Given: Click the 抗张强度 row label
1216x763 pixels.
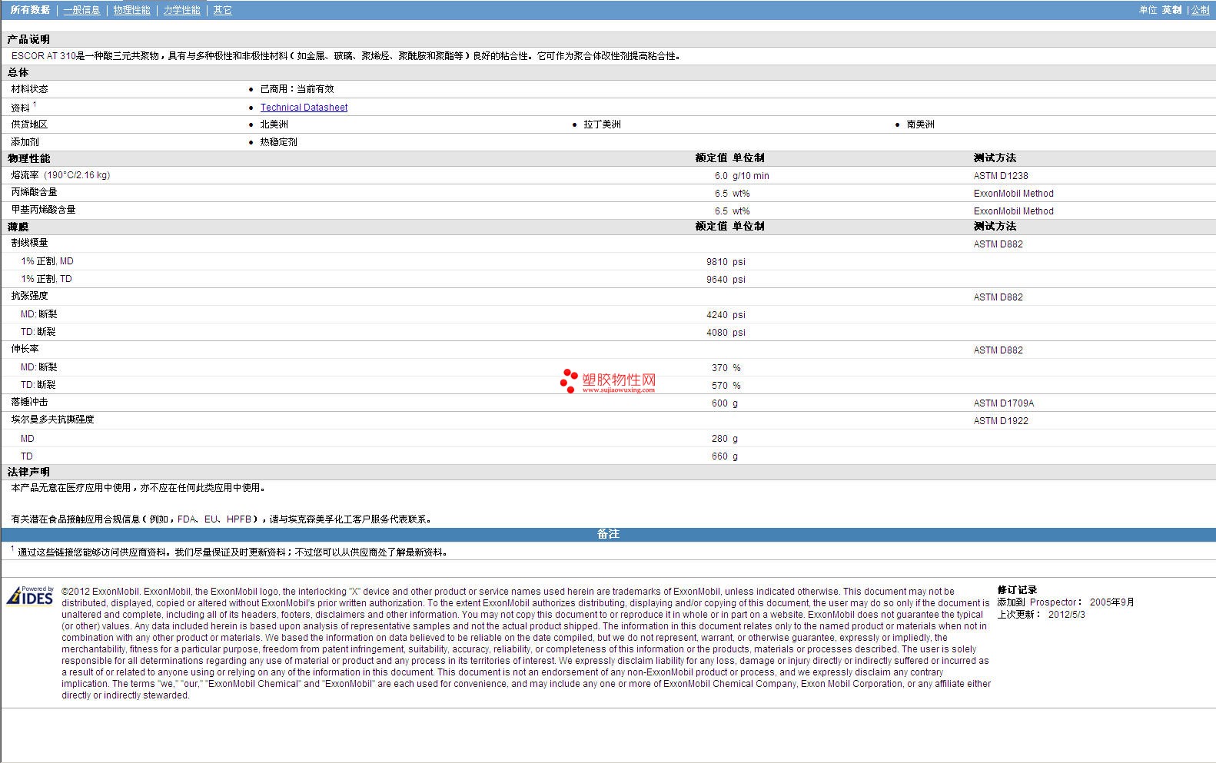Looking at the screenshot, I should coord(29,296).
